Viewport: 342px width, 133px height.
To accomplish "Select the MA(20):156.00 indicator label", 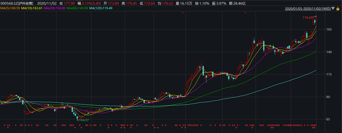I will (55, 8).
